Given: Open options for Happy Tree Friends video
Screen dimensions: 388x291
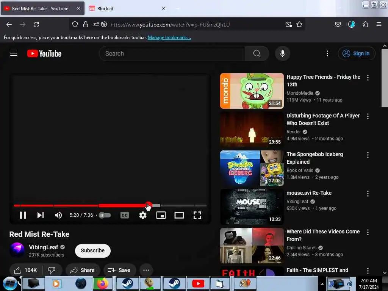Looking at the screenshot, I should tap(368, 77).
